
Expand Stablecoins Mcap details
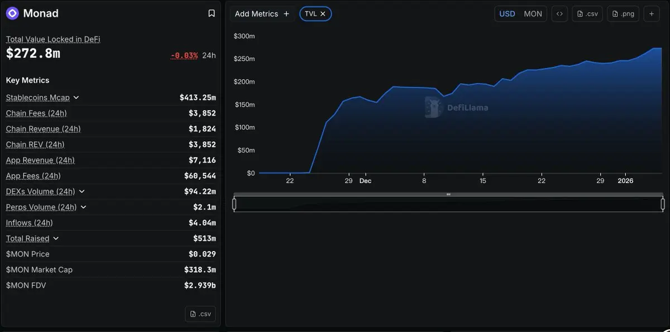(76, 98)
